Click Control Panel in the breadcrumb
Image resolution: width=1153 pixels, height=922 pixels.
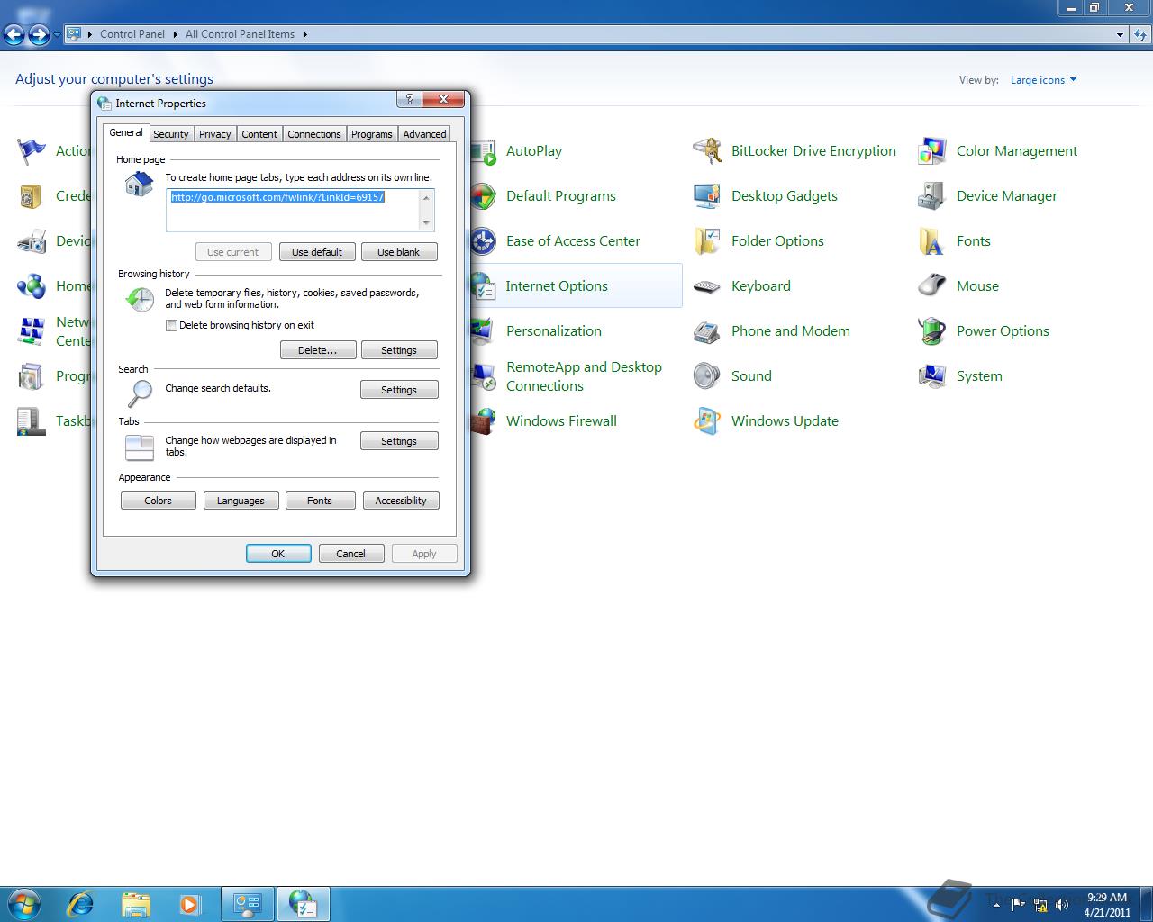tap(132, 34)
